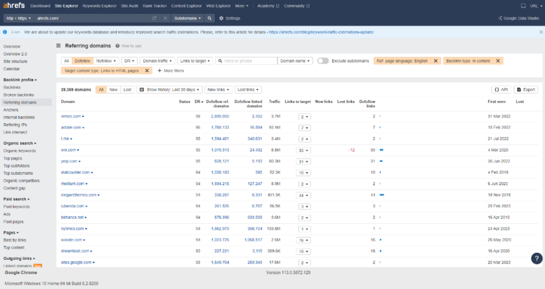Open the adobe.com domain link
This screenshot has height=289, width=545.
(71, 127)
